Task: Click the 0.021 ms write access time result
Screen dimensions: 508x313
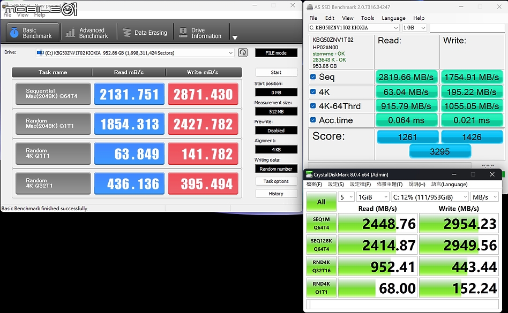Action: point(472,120)
